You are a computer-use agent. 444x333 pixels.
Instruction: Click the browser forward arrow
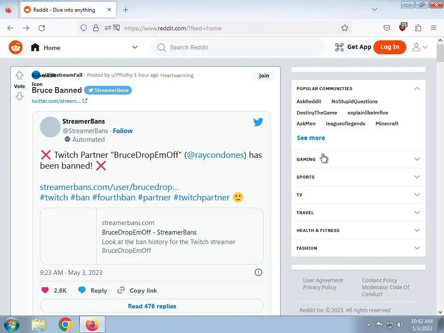pos(26,28)
